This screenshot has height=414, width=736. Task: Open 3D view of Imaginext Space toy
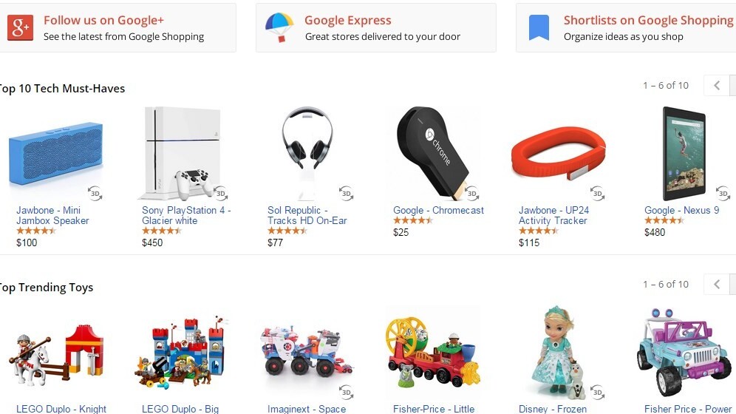(x=347, y=392)
